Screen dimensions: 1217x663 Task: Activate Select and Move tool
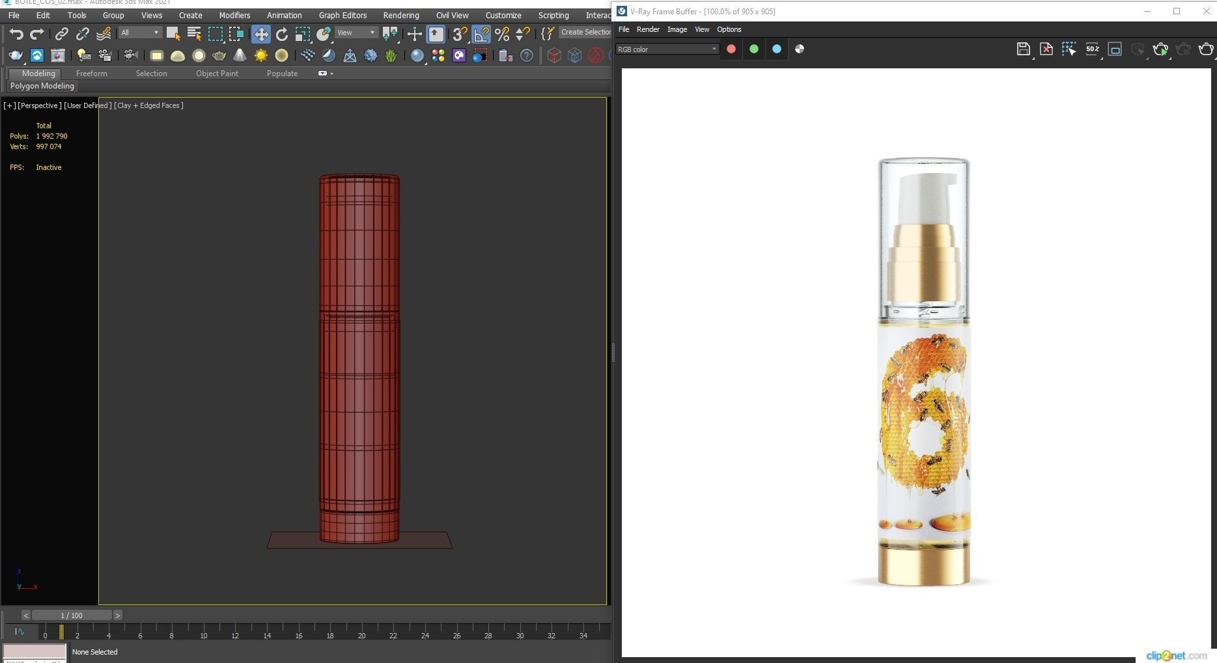tap(261, 34)
